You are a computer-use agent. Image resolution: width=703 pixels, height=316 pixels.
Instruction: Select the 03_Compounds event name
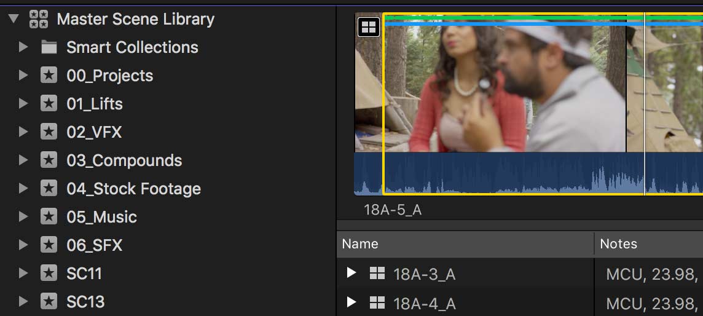coord(124,160)
